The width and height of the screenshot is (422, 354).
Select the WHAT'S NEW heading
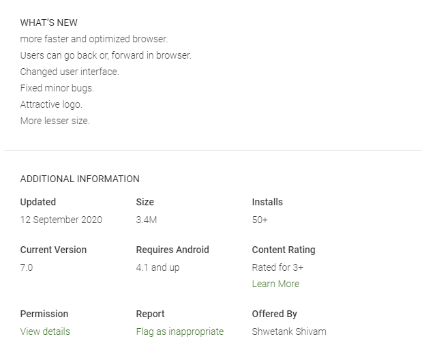pyautogui.click(x=48, y=23)
